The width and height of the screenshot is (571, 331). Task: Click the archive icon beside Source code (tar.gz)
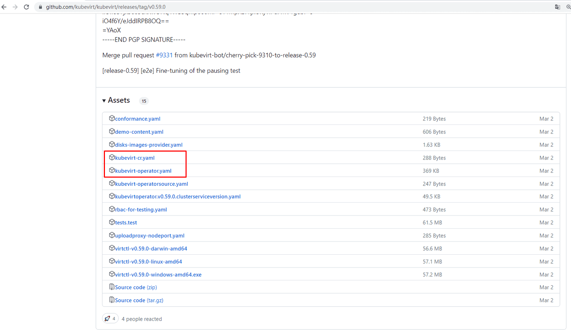[112, 300]
